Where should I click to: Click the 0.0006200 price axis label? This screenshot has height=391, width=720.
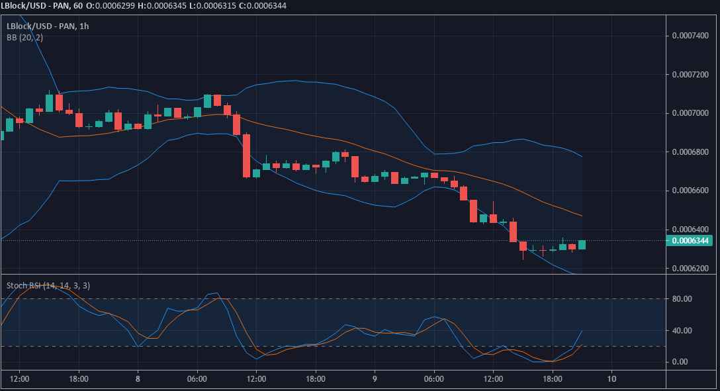[x=690, y=268]
